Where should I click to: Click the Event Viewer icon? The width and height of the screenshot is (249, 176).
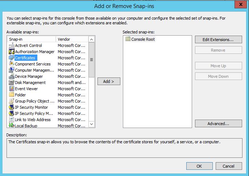(11, 89)
